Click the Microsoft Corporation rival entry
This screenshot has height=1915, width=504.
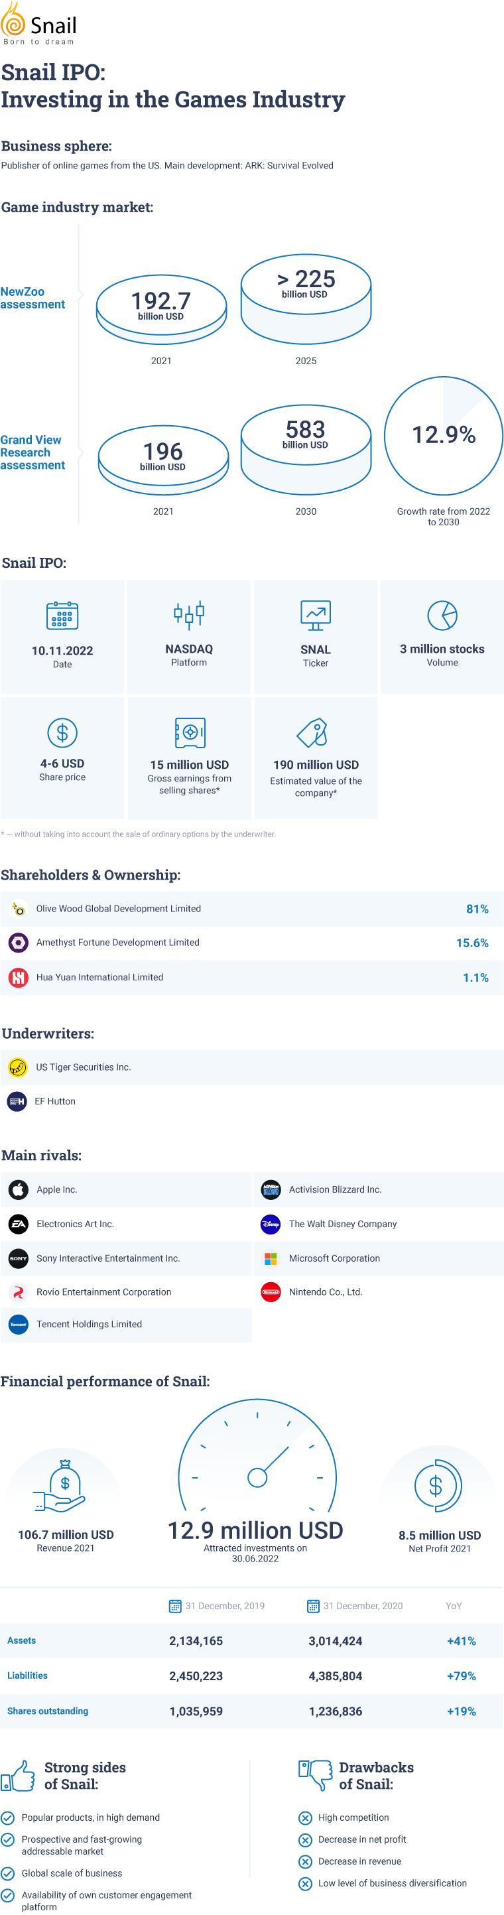click(x=379, y=1258)
